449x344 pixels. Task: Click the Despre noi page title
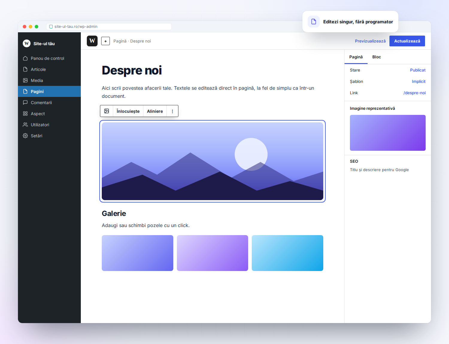pos(132,70)
